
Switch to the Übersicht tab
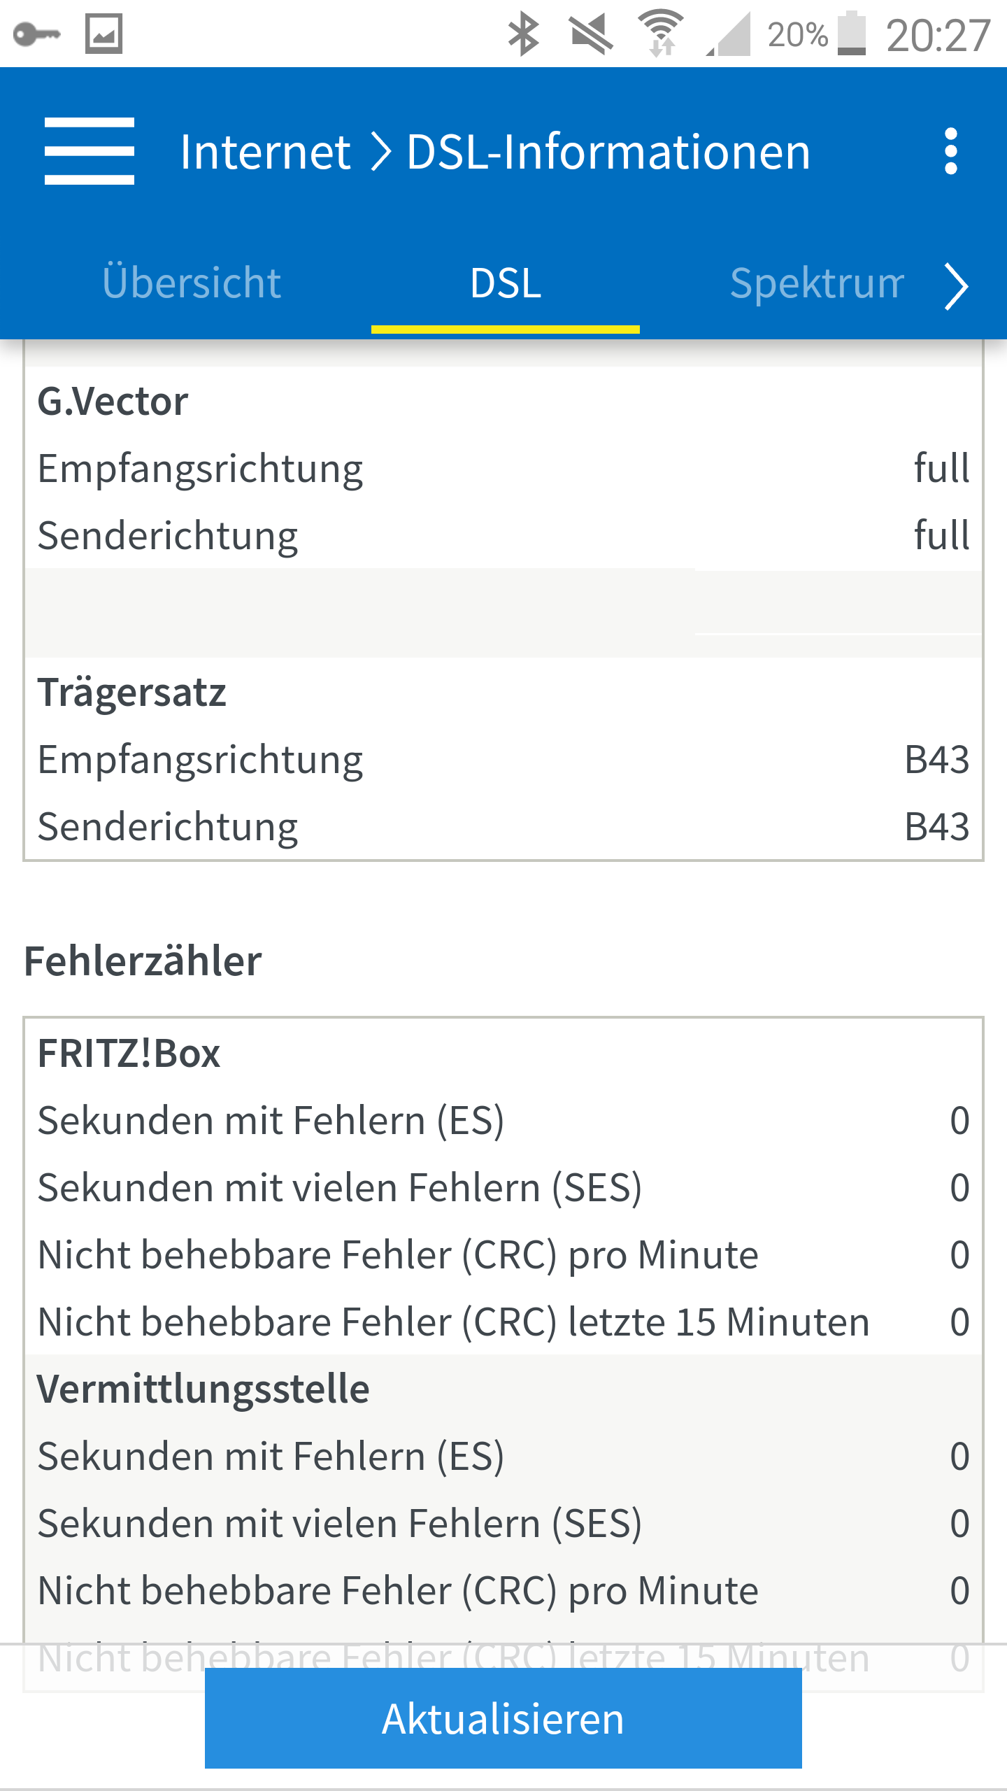click(192, 283)
